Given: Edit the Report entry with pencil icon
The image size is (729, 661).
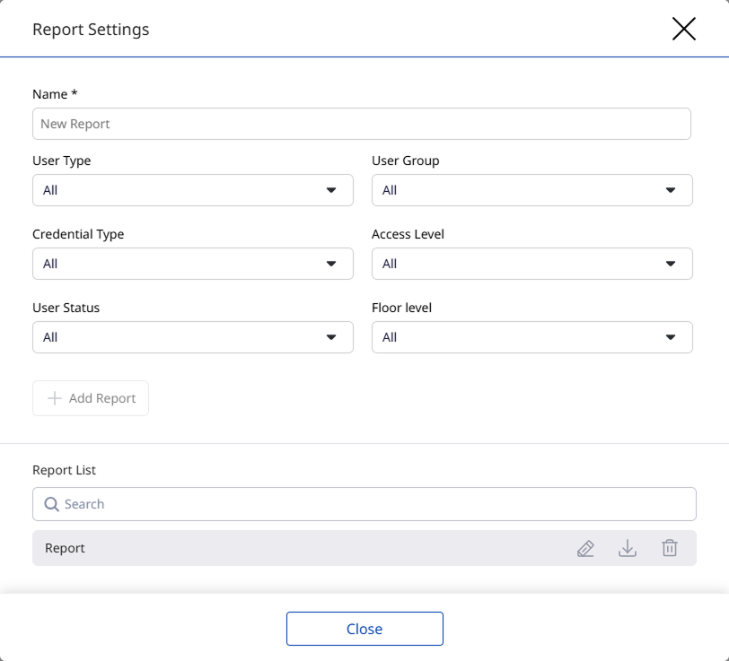Looking at the screenshot, I should click(x=585, y=548).
